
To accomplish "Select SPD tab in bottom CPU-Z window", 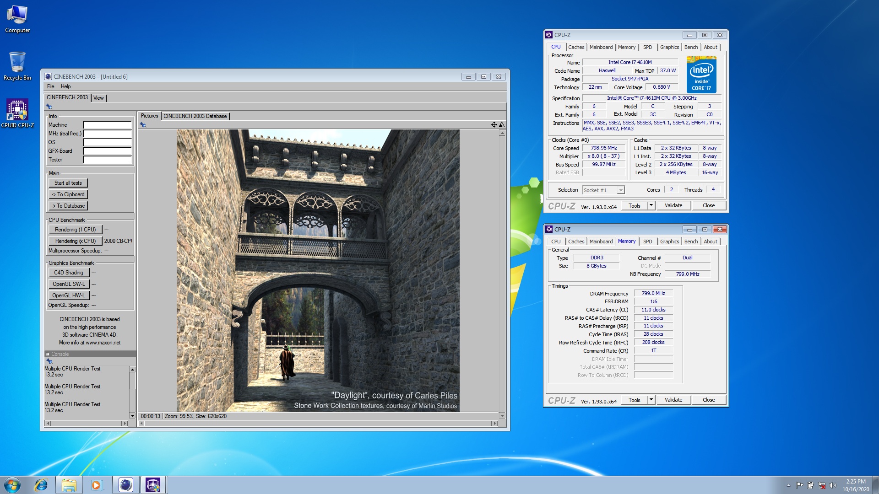I will [x=647, y=242].
